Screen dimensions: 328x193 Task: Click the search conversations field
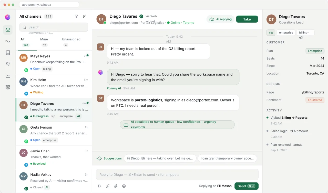pos(54,27)
